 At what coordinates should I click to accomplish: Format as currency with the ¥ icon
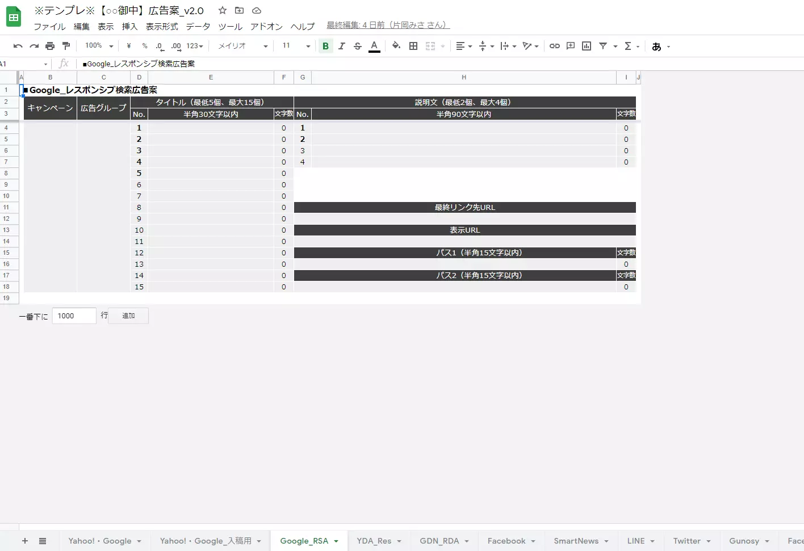click(129, 46)
